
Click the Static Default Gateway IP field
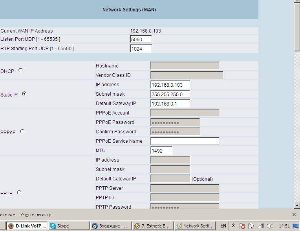[x=170, y=104]
